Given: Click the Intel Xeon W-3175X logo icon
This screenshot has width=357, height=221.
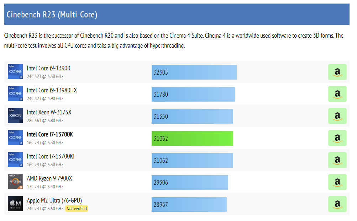Looking at the screenshot, I should pos(15,115).
